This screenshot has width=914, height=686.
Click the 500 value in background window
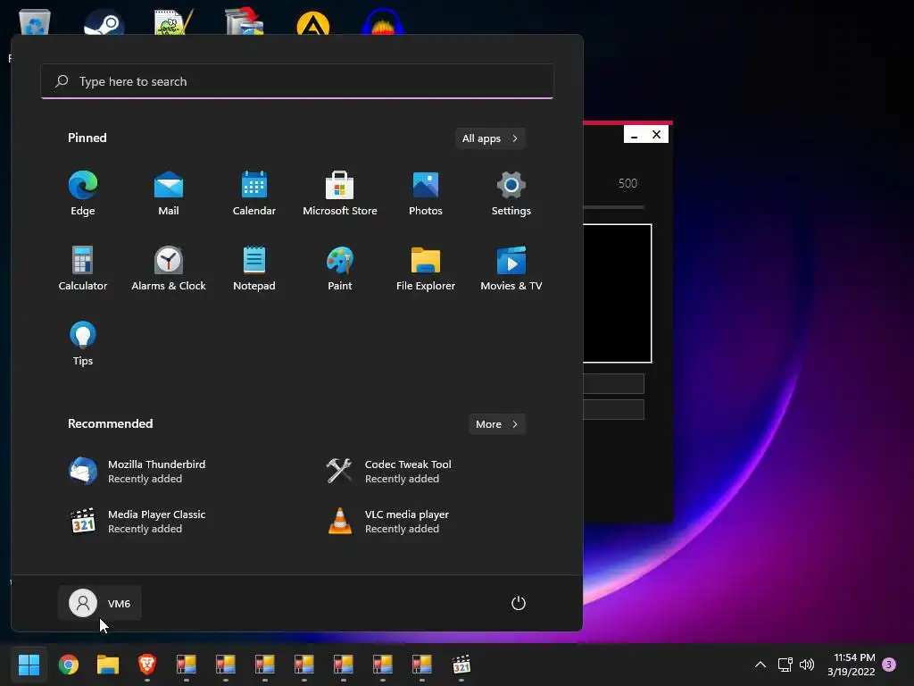click(627, 183)
